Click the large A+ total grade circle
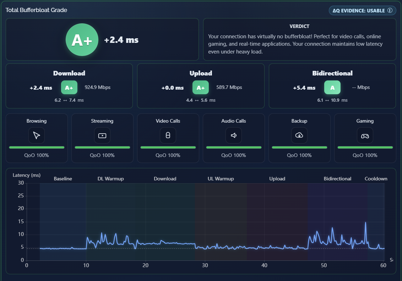This screenshot has width=402, height=281. click(x=82, y=40)
